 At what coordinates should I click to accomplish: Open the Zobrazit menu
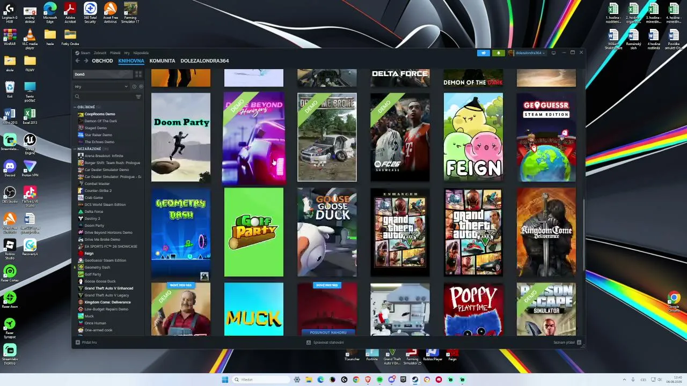pos(100,53)
